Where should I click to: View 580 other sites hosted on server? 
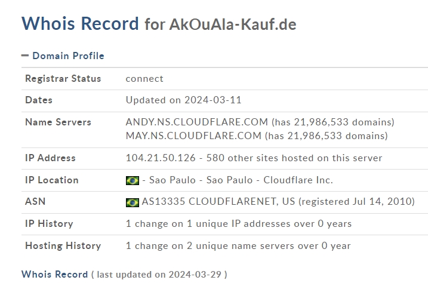(x=294, y=158)
